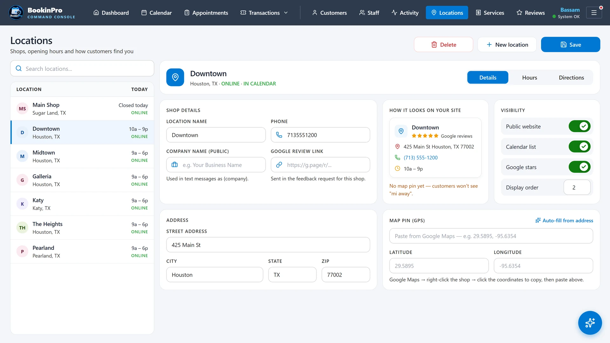Click the (713) 555-1200 phone link
This screenshot has width=610, height=343.
click(x=421, y=158)
